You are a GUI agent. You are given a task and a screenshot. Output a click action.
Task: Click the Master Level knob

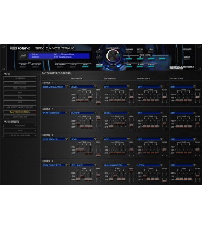(x=113, y=55)
